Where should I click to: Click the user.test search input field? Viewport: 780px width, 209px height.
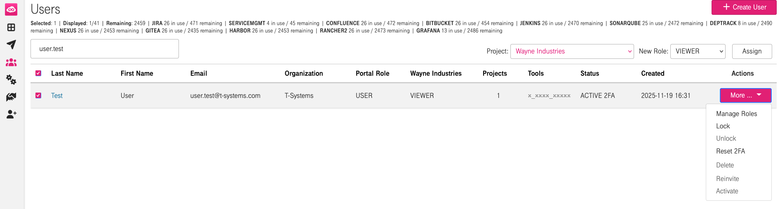click(105, 49)
